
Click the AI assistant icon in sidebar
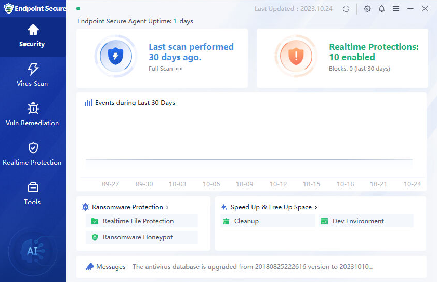click(x=33, y=251)
